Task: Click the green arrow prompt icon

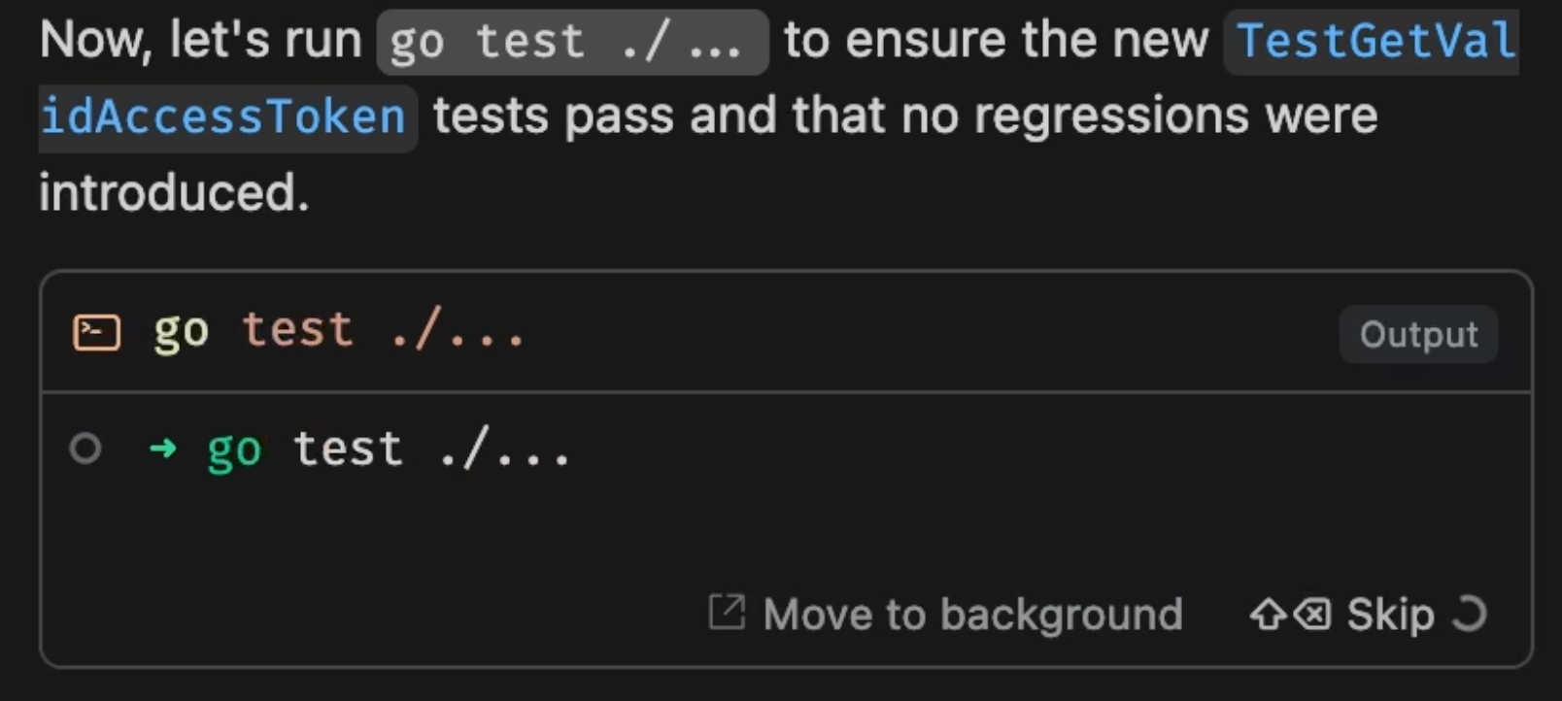Action: (x=163, y=448)
